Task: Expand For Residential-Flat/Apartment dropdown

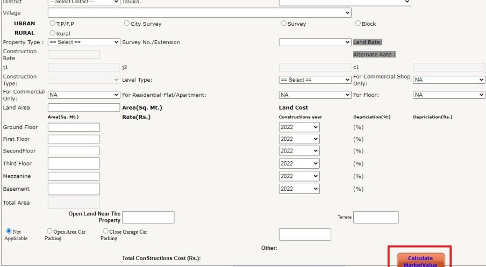Action: [x=315, y=95]
